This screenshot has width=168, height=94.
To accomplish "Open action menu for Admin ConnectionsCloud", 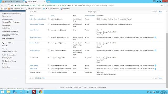I will pos(48,19).
